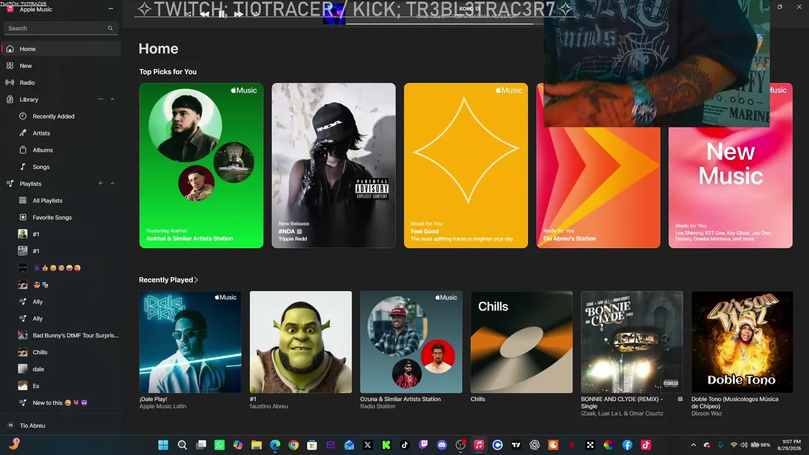
Task: Click the 'Dixson Waz' artist link
Action: [x=705, y=413]
